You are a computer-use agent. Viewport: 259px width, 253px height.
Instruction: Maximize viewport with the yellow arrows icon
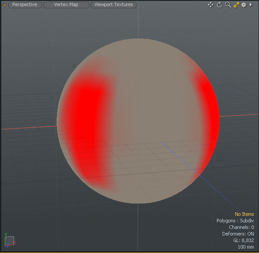236,5
